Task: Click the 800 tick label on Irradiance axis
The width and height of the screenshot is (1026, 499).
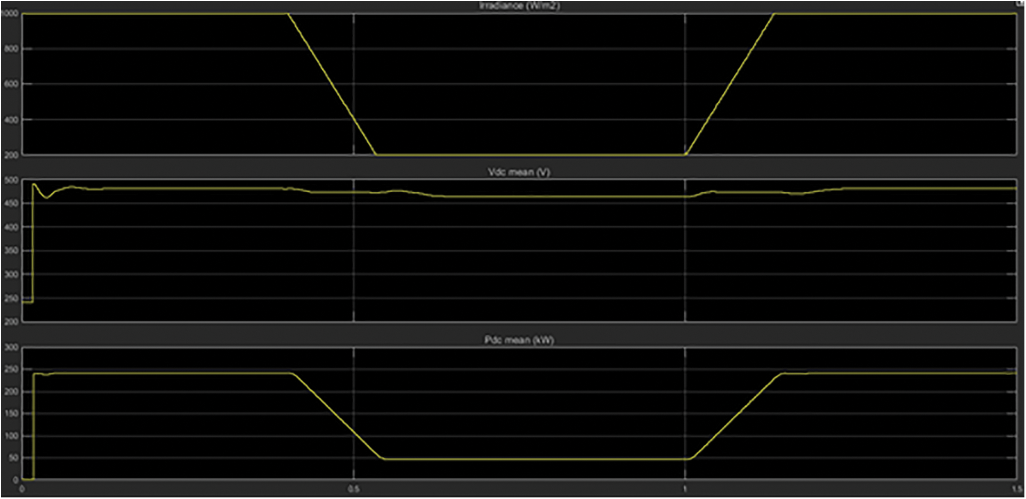Action: (x=11, y=49)
